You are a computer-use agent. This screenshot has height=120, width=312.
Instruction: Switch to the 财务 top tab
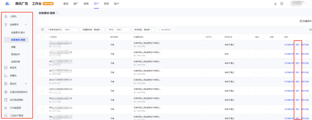tap(107, 4)
